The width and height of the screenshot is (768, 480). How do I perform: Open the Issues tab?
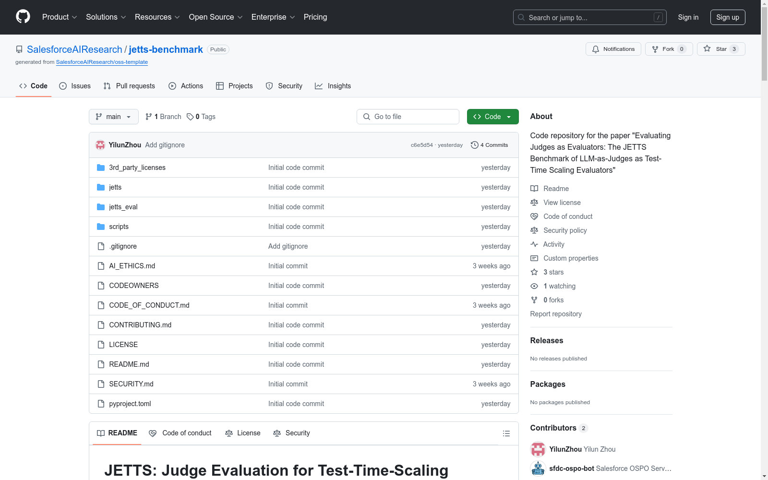click(75, 86)
